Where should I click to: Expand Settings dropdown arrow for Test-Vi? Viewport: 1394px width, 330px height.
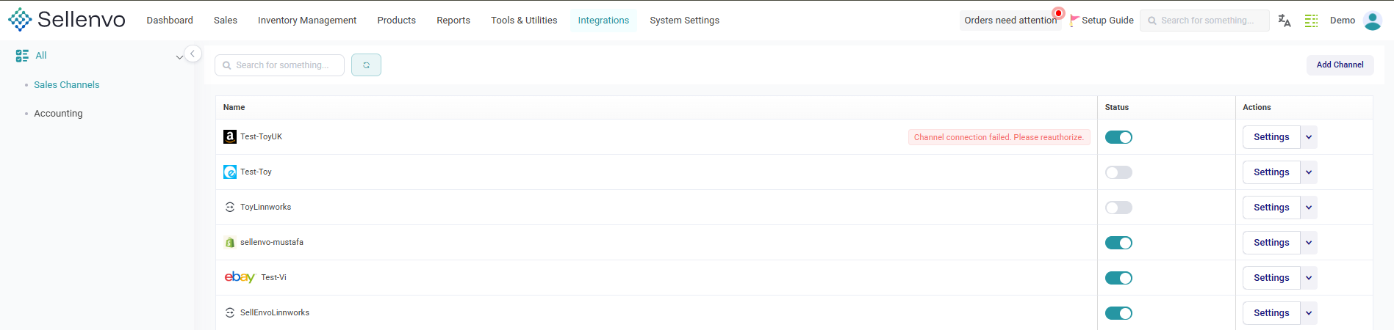click(x=1309, y=278)
